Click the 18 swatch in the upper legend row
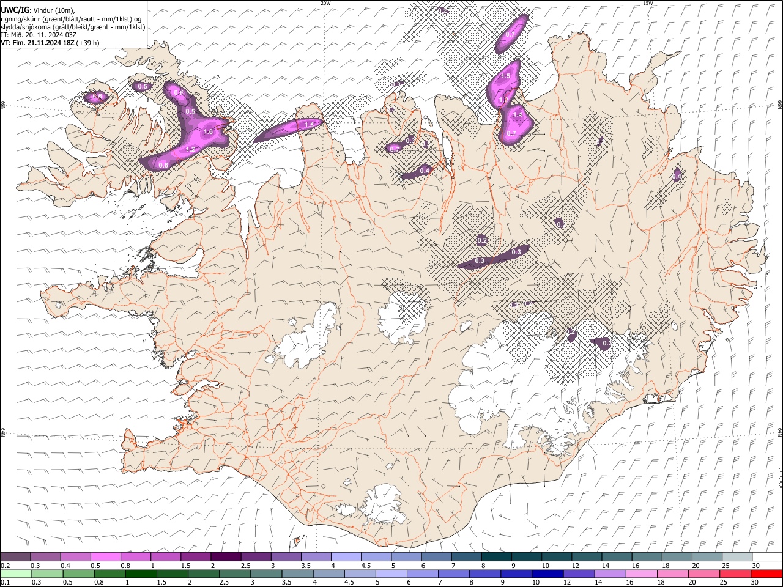This screenshot has width=783, height=587. click(677, 556)
